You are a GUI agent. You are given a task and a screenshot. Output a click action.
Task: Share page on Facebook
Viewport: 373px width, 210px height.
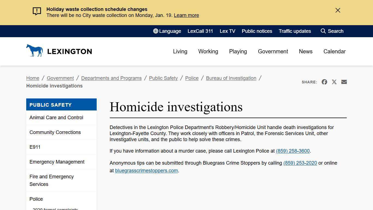[x=324, y=82]
